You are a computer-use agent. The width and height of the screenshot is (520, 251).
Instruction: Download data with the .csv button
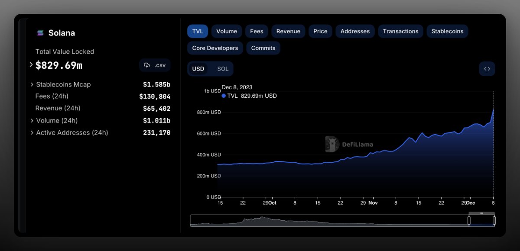(x=155, y=65)
